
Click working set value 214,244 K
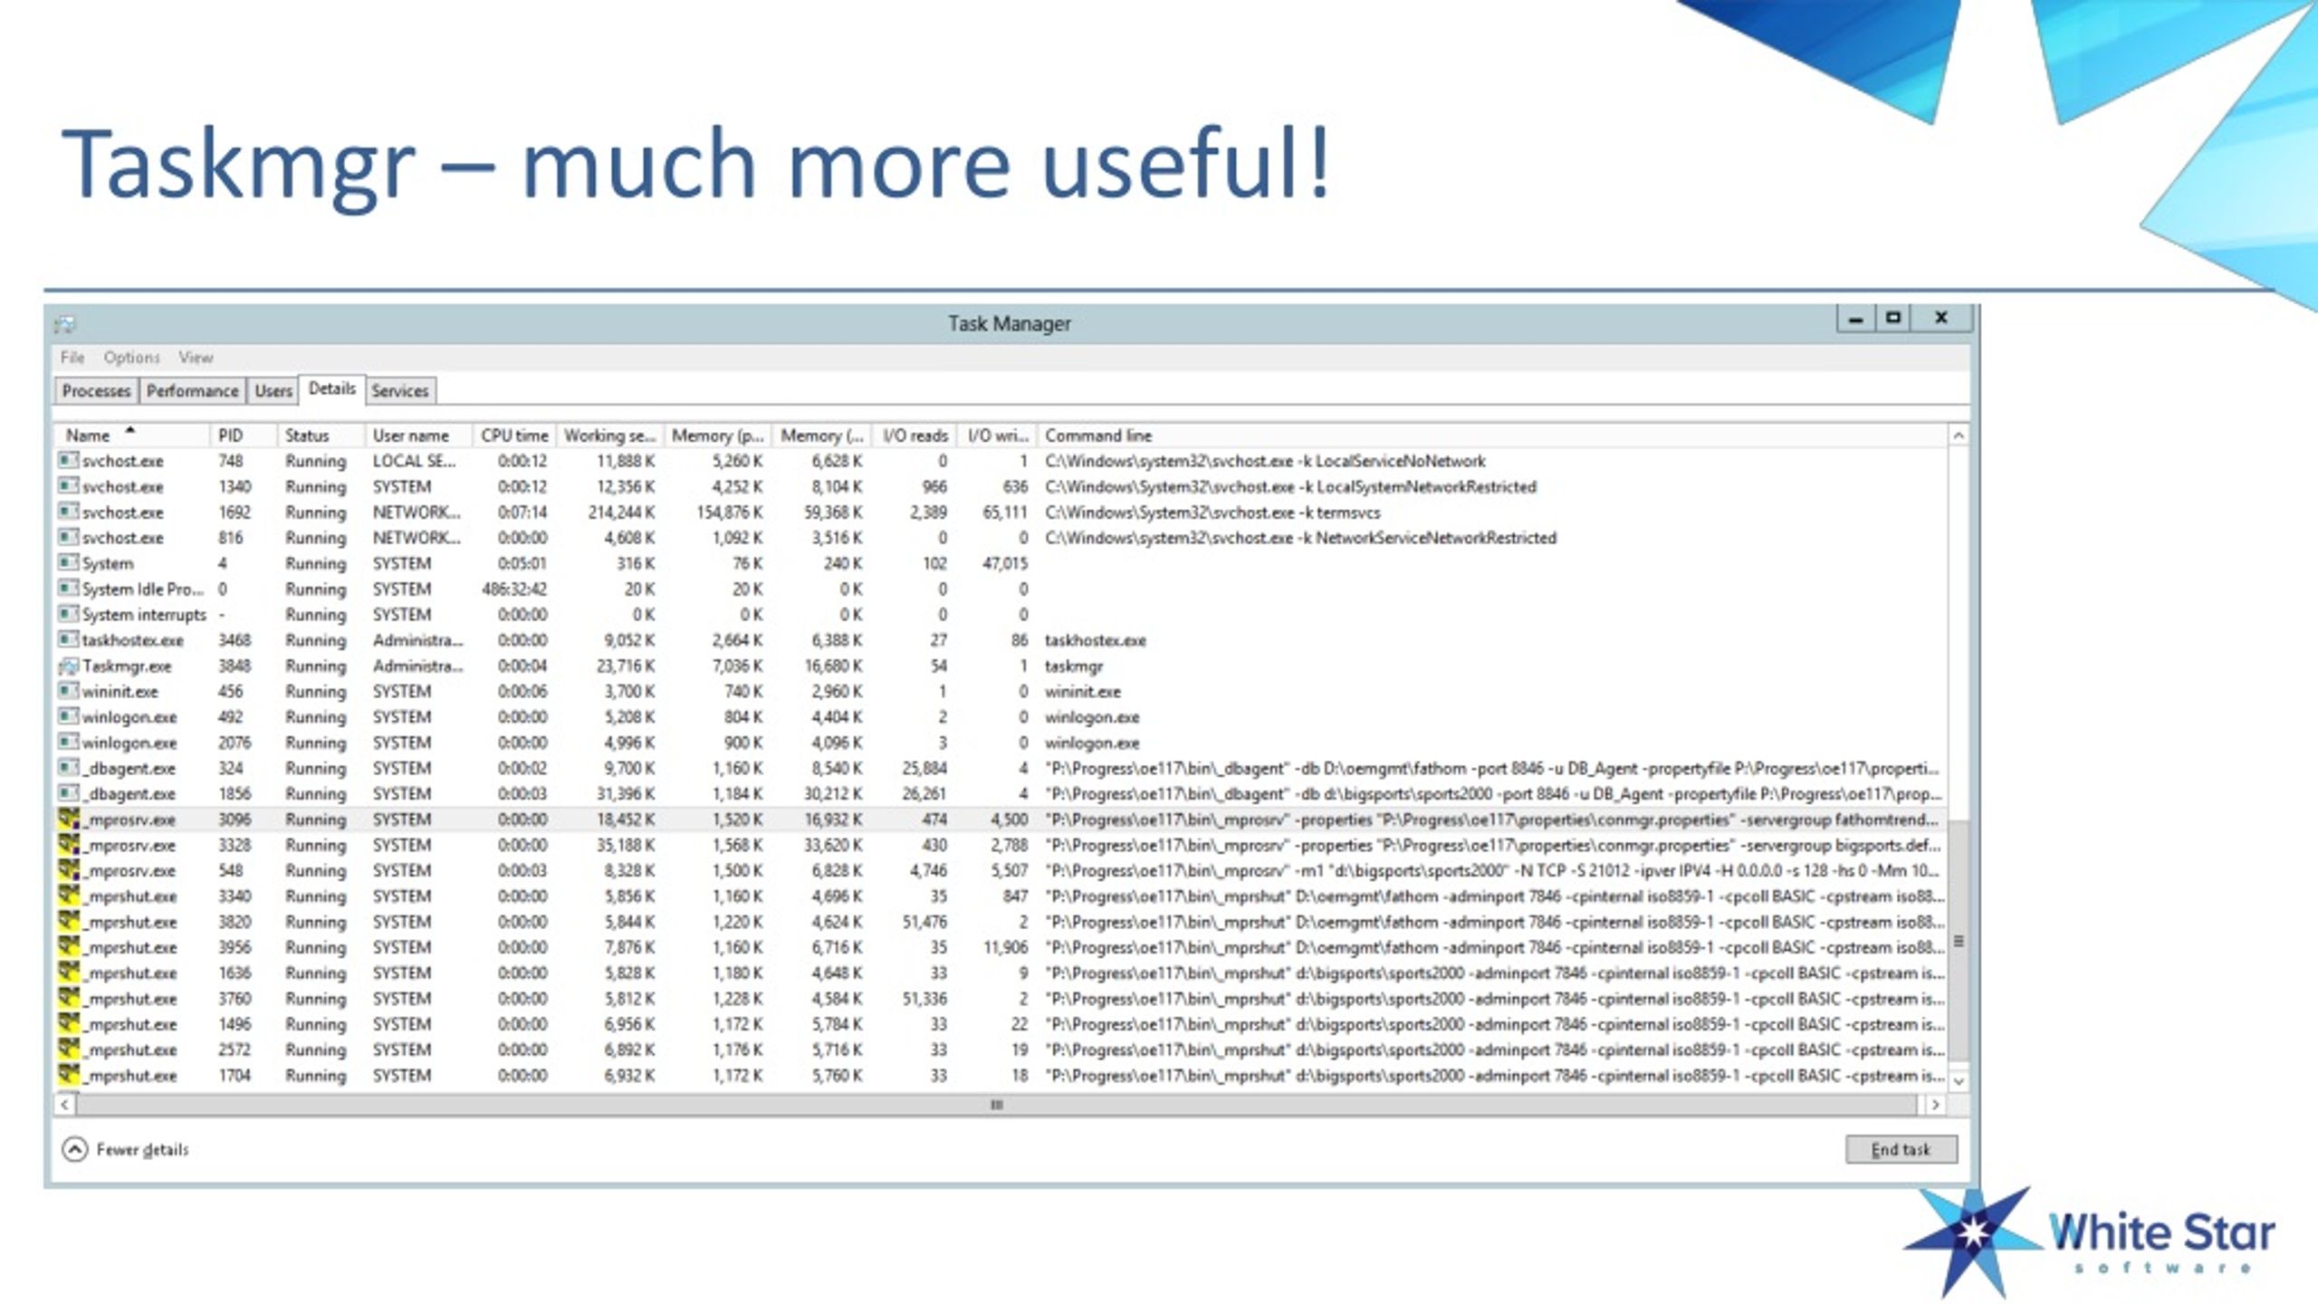click(621, 513)
